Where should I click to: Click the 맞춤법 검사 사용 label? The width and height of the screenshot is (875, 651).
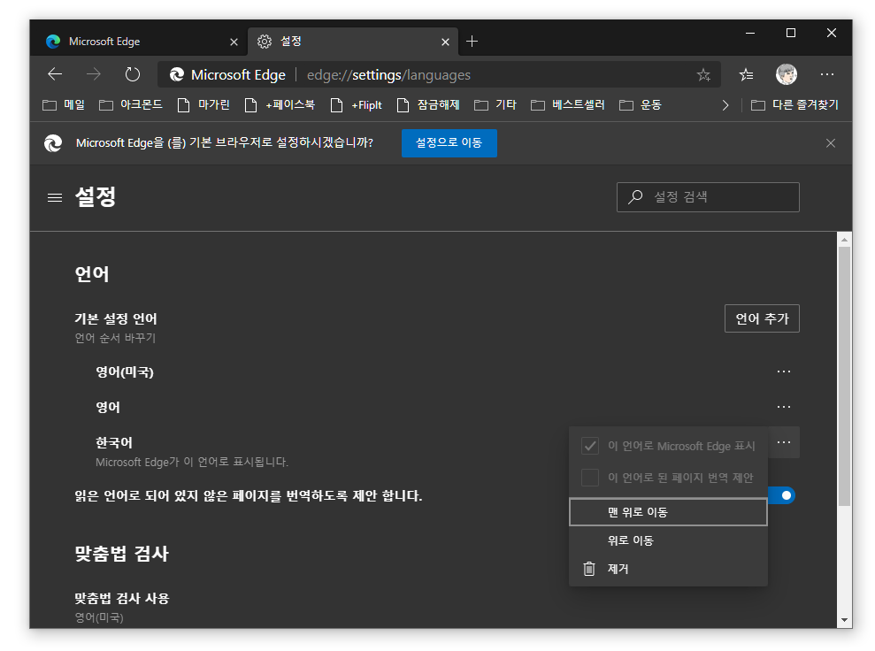click(x=122, y=598)
